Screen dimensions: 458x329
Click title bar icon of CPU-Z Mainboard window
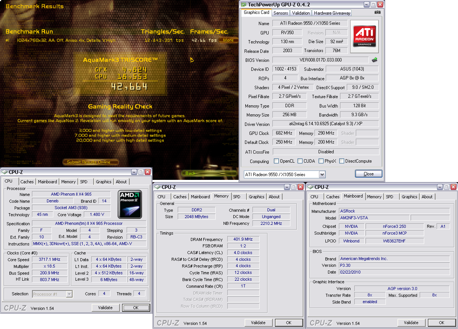[x=310, y=187]
